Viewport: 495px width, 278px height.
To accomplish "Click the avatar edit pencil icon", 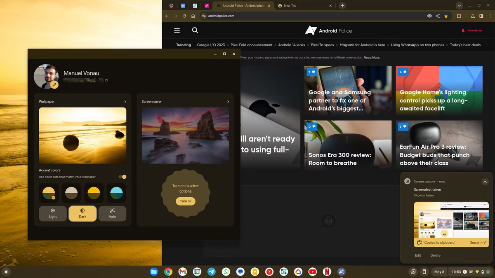I will coord(54,84).
